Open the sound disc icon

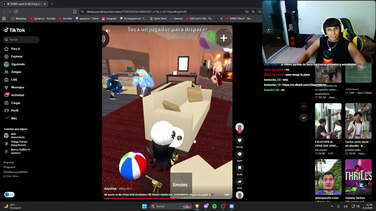click(x=239, y=195)
